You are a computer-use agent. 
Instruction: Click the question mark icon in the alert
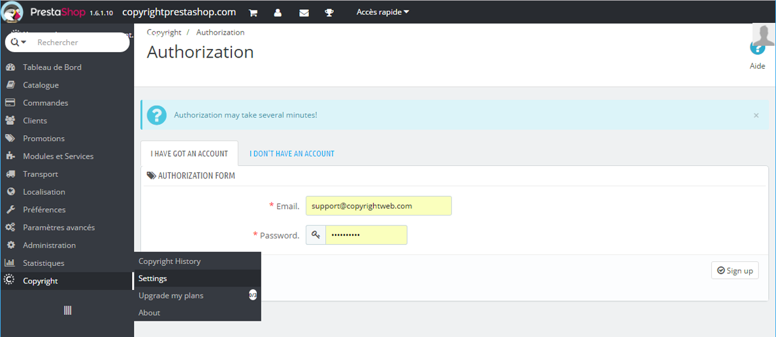pos(156,115)
